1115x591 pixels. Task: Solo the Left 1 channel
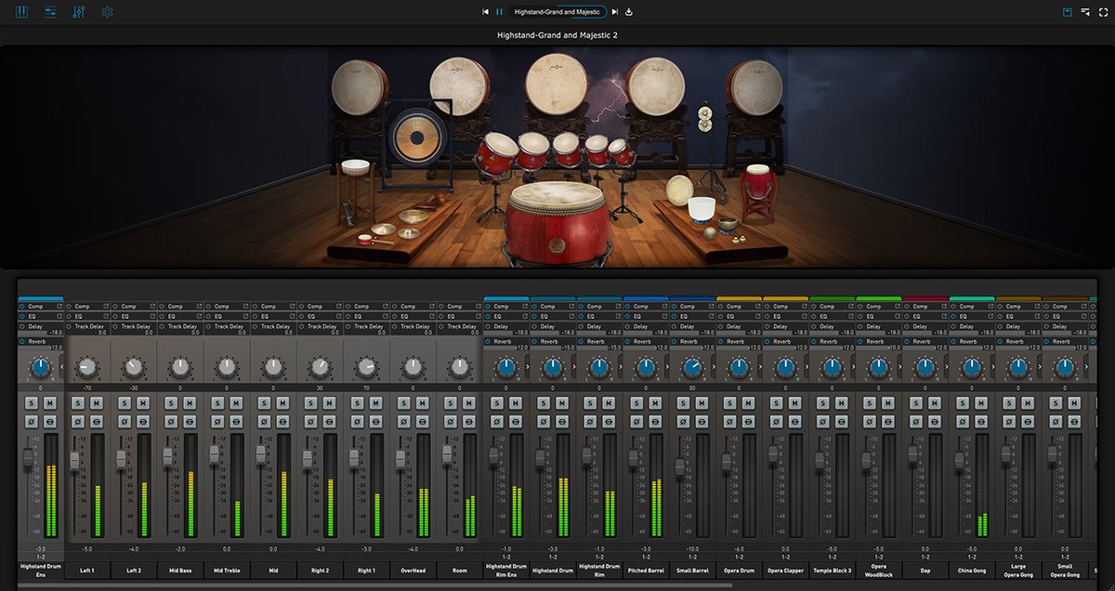[78, 402]
